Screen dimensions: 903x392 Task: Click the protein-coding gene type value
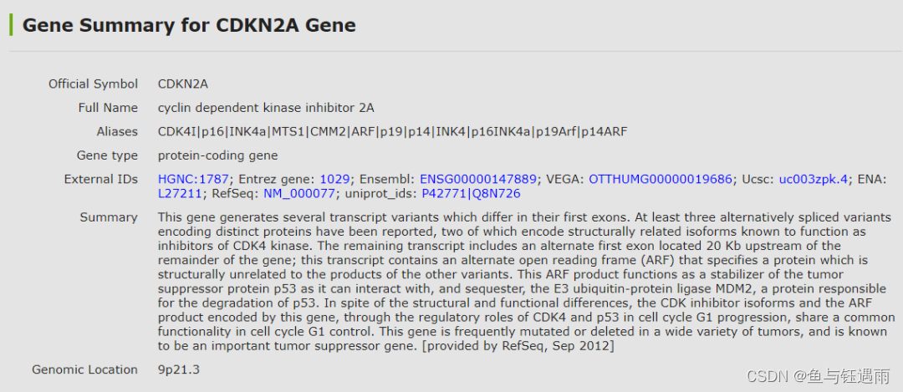coord(217,155)
